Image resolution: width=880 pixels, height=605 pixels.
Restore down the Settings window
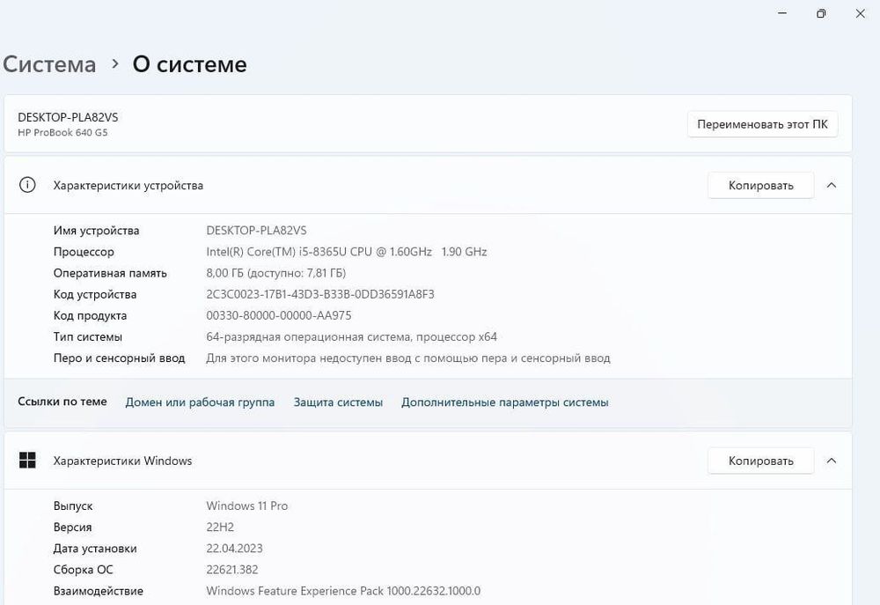click(821, 13)
